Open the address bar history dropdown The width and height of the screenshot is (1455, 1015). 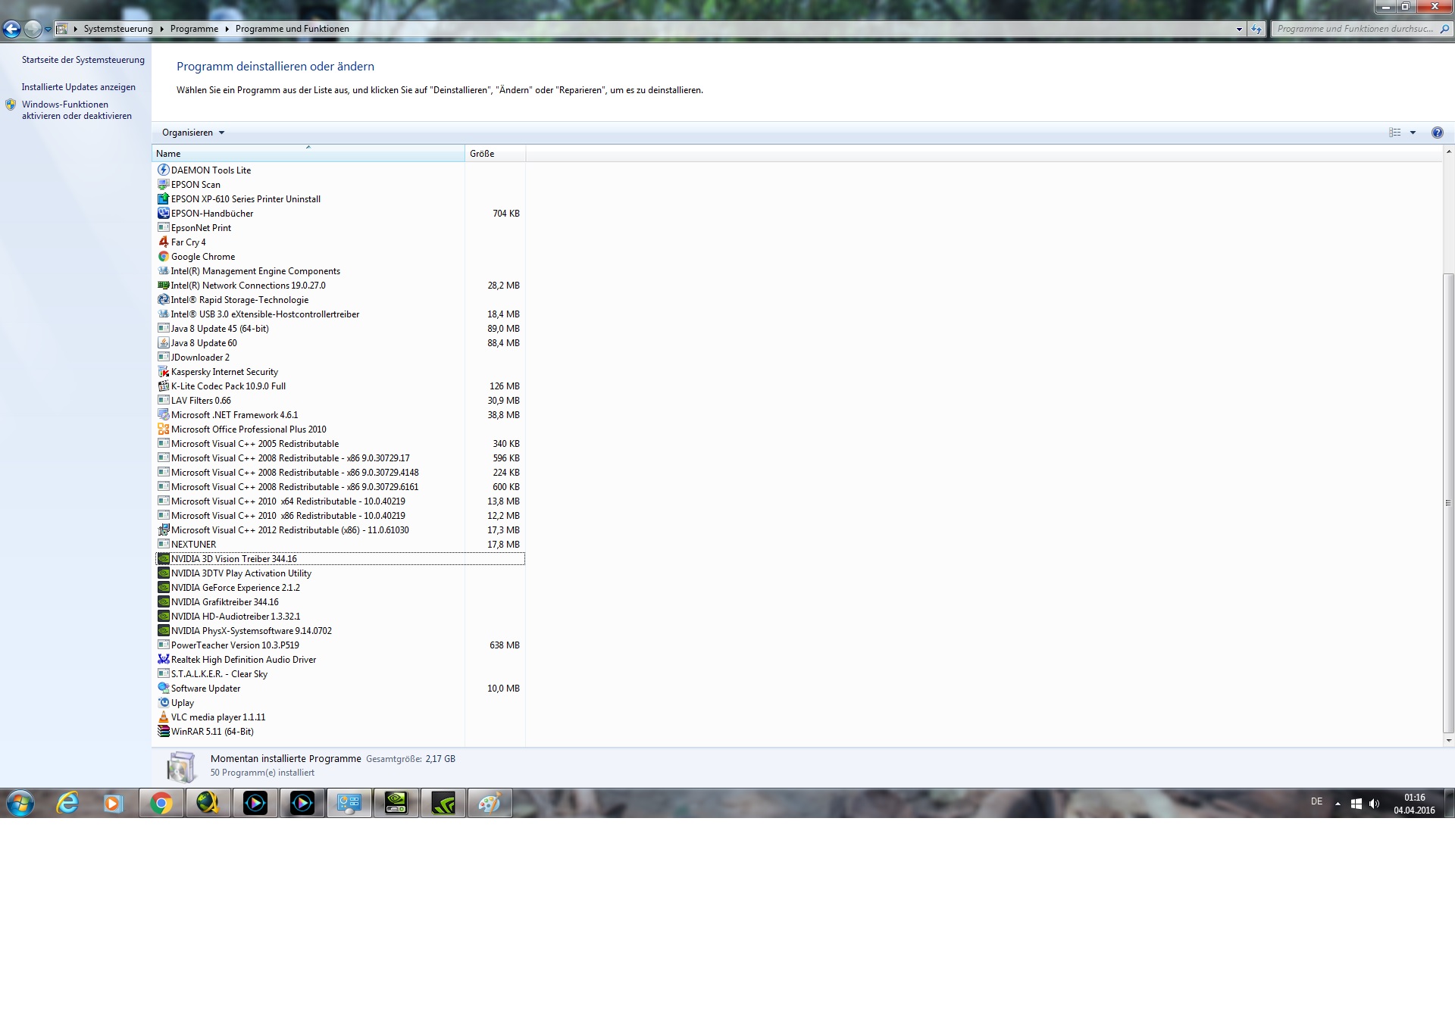1239,30
